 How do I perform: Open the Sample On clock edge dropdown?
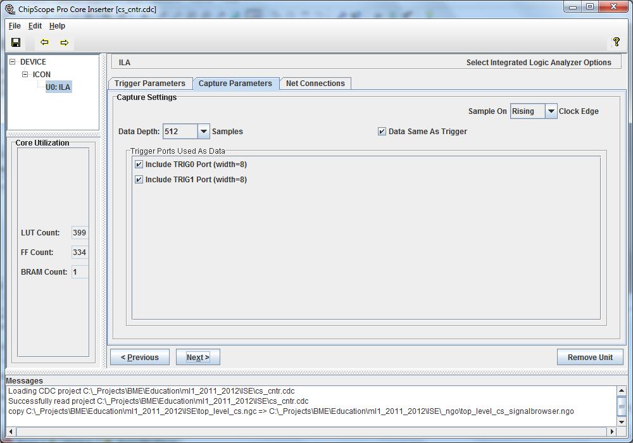coord(551,111)
